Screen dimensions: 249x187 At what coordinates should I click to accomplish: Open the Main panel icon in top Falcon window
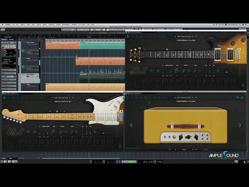click(128, 36)
